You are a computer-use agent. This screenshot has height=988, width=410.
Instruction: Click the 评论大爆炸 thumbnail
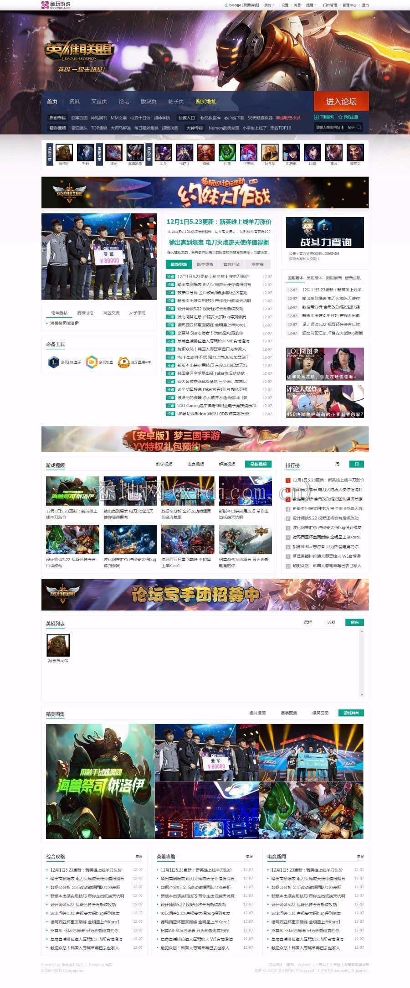325,402
